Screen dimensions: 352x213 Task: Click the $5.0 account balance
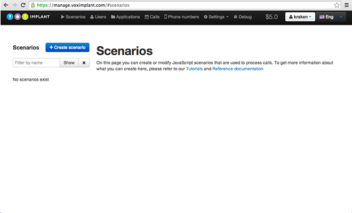point(271,17)
